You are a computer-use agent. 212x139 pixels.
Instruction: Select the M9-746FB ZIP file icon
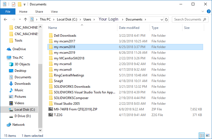51,109
